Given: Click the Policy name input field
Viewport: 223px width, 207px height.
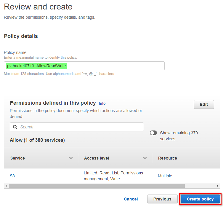Looking at the screenshot, I should click(x=84, y=66).
